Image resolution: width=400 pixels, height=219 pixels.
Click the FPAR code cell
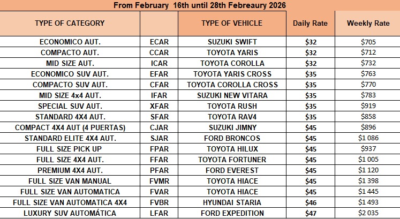pyautogui.click(x=159, y=149)
